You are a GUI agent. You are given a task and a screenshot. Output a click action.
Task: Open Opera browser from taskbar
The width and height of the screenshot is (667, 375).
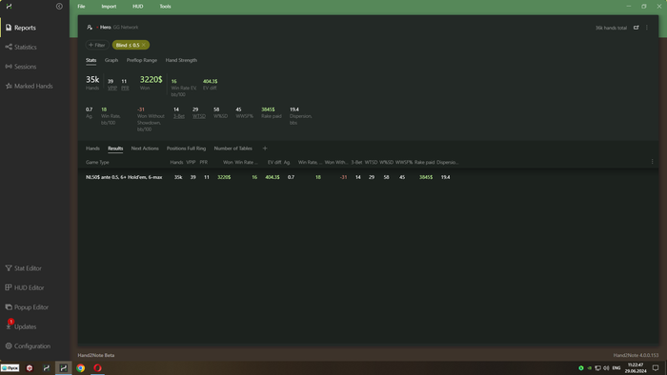(97, 367)
